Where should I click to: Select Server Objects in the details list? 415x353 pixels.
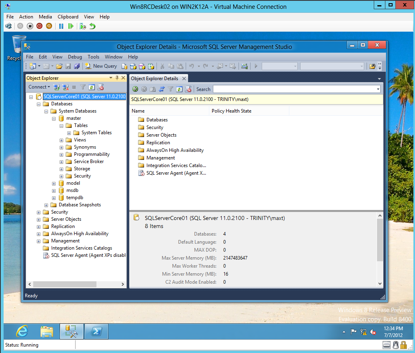pyautogui.click(x=161, y=135)
